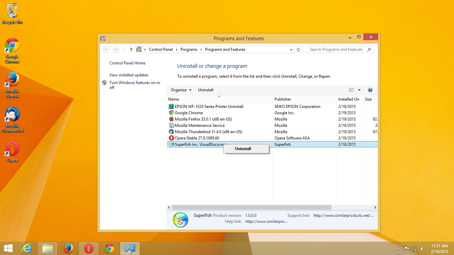
Task: Open the network icon in system tray
Action: coord(415,248)
